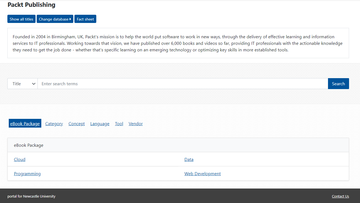Open the Web Development package link
360x203 pixels.
tap(202, 174)
